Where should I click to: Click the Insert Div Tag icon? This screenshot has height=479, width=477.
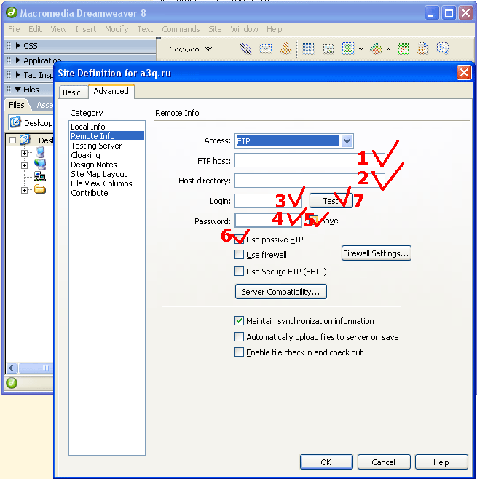click(x=328, y=49)
